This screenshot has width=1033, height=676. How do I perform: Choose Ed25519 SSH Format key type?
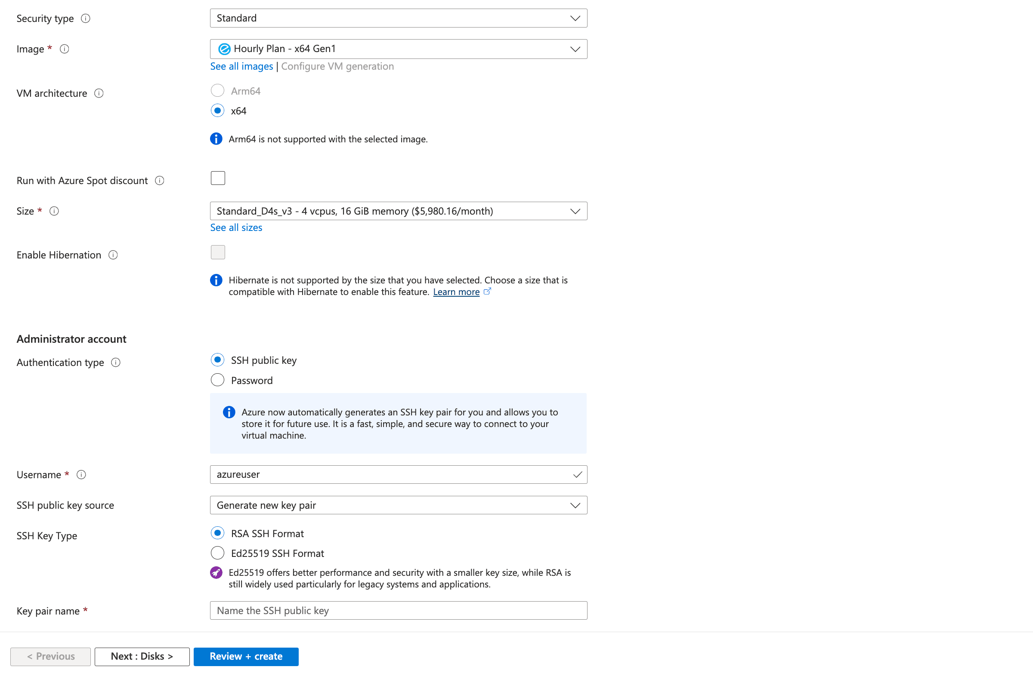[217, 553]
